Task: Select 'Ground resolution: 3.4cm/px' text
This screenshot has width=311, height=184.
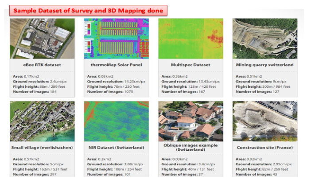Action: [188, 164]
